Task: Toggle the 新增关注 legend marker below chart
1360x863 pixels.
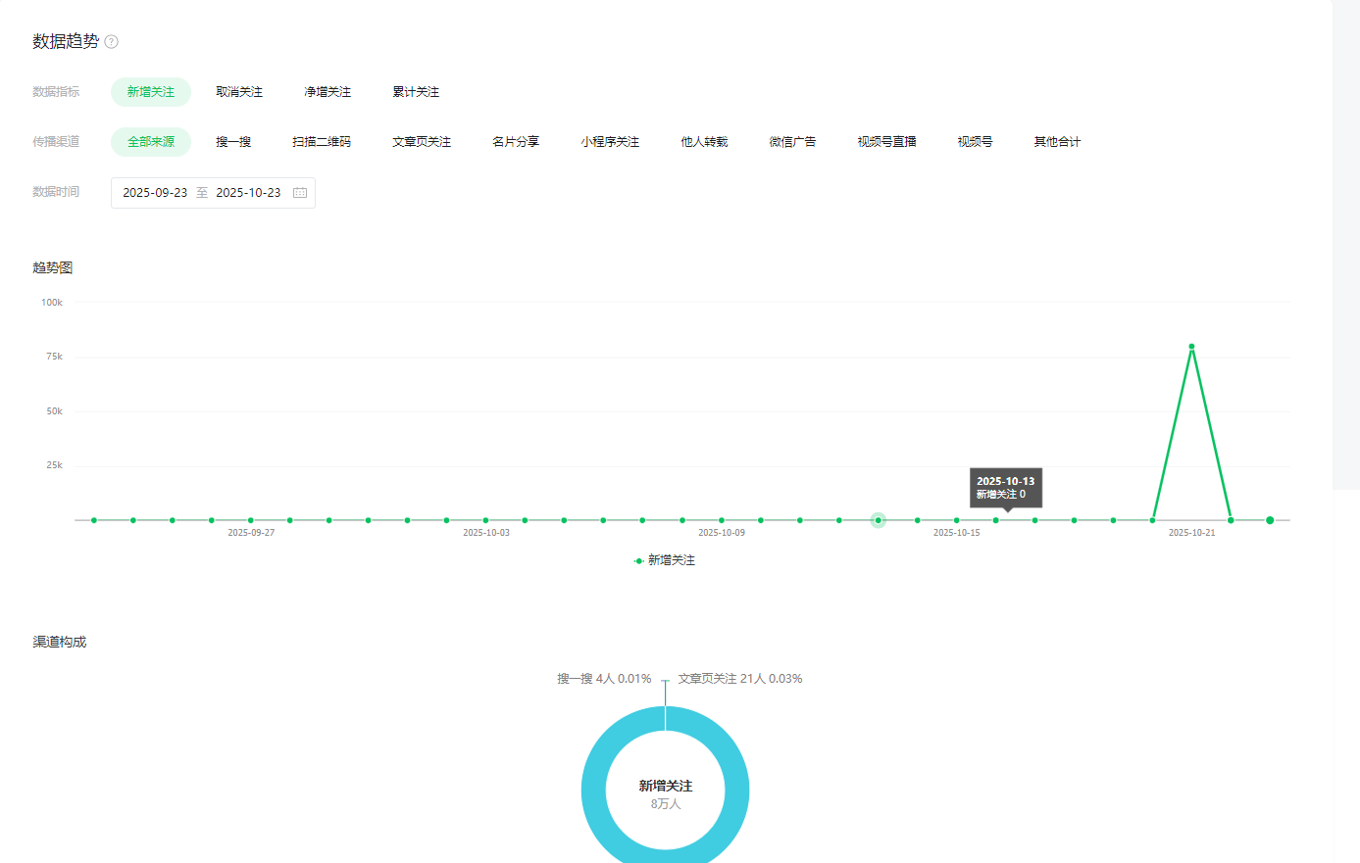Action: click(x=639, y=561)
